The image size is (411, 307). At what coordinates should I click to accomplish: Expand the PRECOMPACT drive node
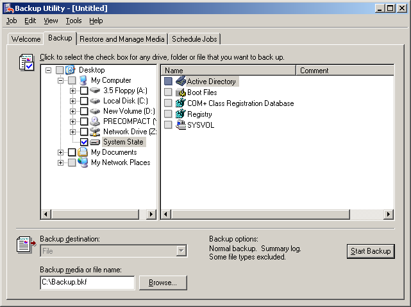pos(72,121)
